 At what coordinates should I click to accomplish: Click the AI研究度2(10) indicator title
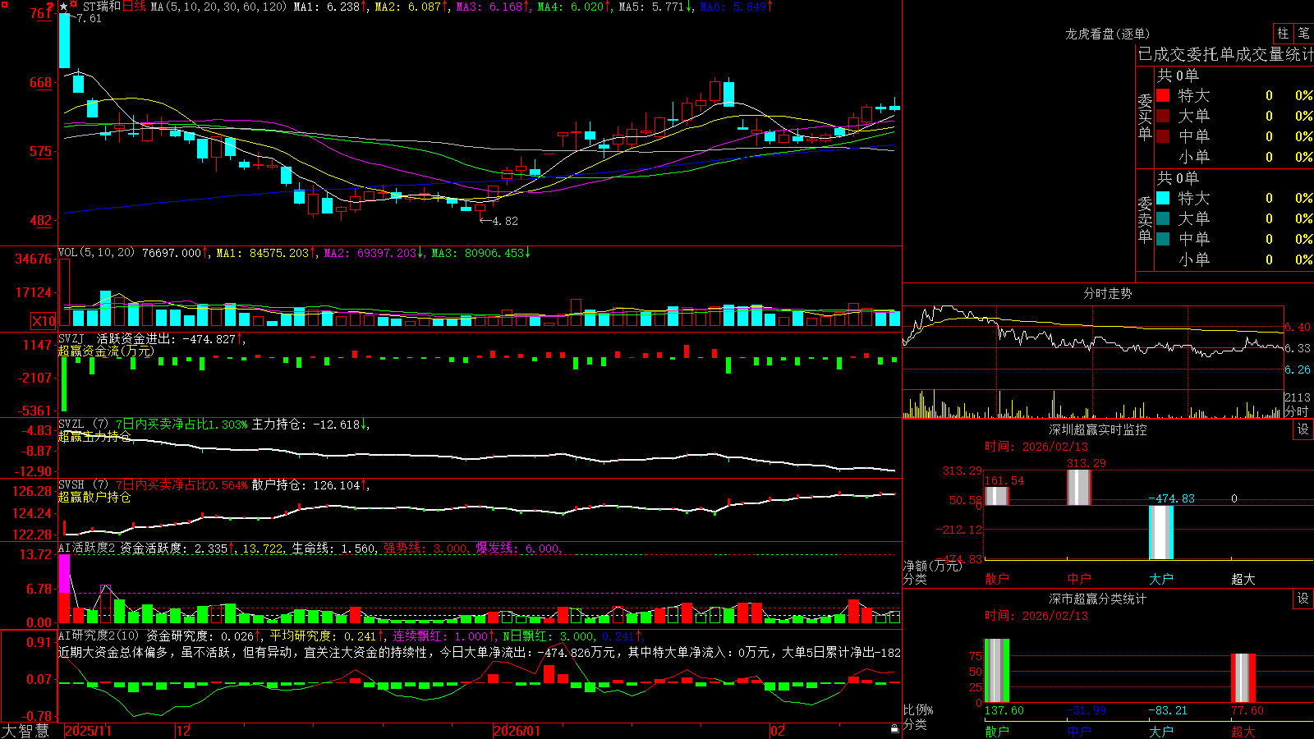coord(99,636)
